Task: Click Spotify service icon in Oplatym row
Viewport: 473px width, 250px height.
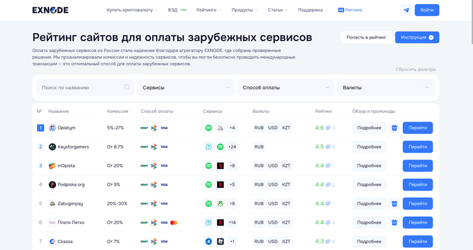Action: pyautogui.click(x=208, y=128)
